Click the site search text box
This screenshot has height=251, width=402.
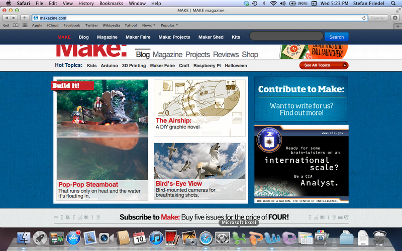pos(286,36)
